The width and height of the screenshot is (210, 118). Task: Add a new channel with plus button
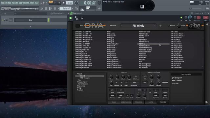pyautogui.click(x=31, y=27)
